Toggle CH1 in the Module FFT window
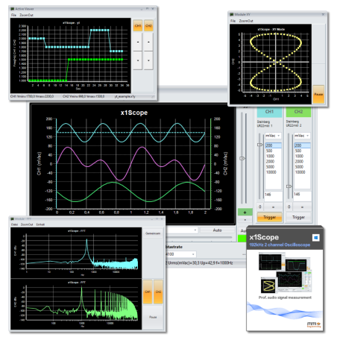This screenshot has width=337, height=337. tap(148, 292)
